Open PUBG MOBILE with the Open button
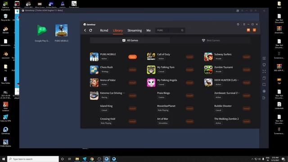Viewport: 288px width, 162px height. pyautogui.click(x=132, y=57)
